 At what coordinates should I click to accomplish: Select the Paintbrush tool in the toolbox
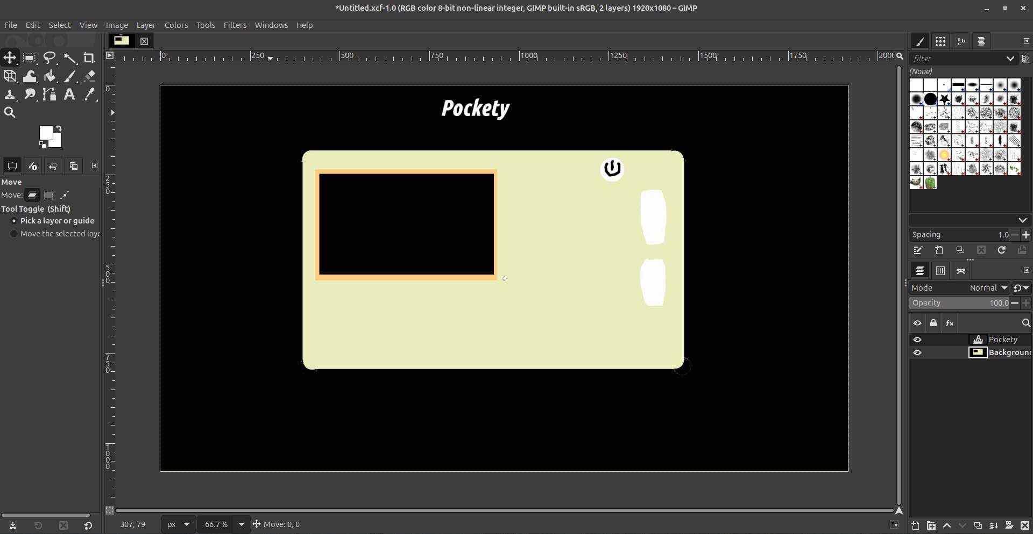70,76
